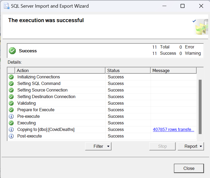Click the success icon next to Validating

coord(11,103)
